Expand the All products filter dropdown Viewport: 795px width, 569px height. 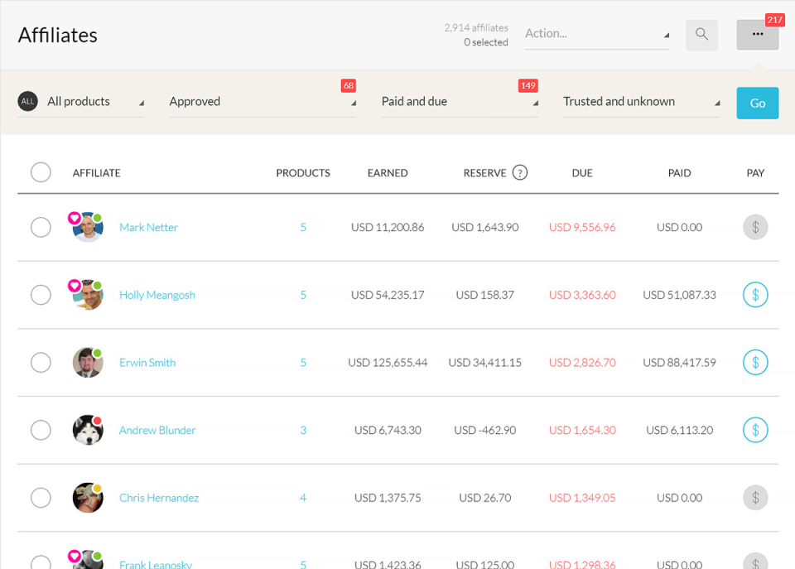click(x=81, y=102)
